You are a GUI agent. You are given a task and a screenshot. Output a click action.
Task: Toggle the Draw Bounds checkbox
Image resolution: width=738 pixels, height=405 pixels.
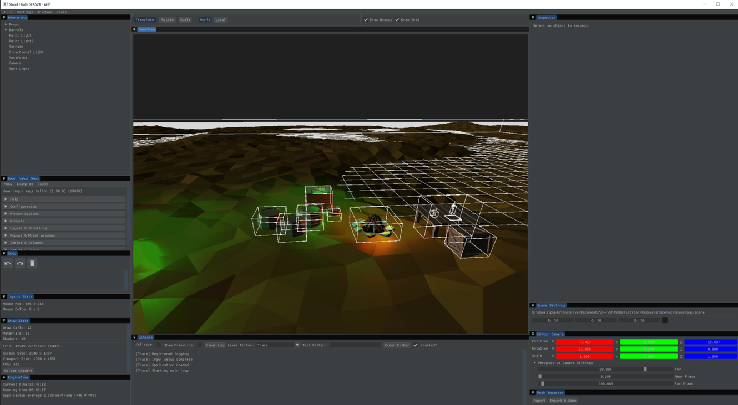pos(366,19)
